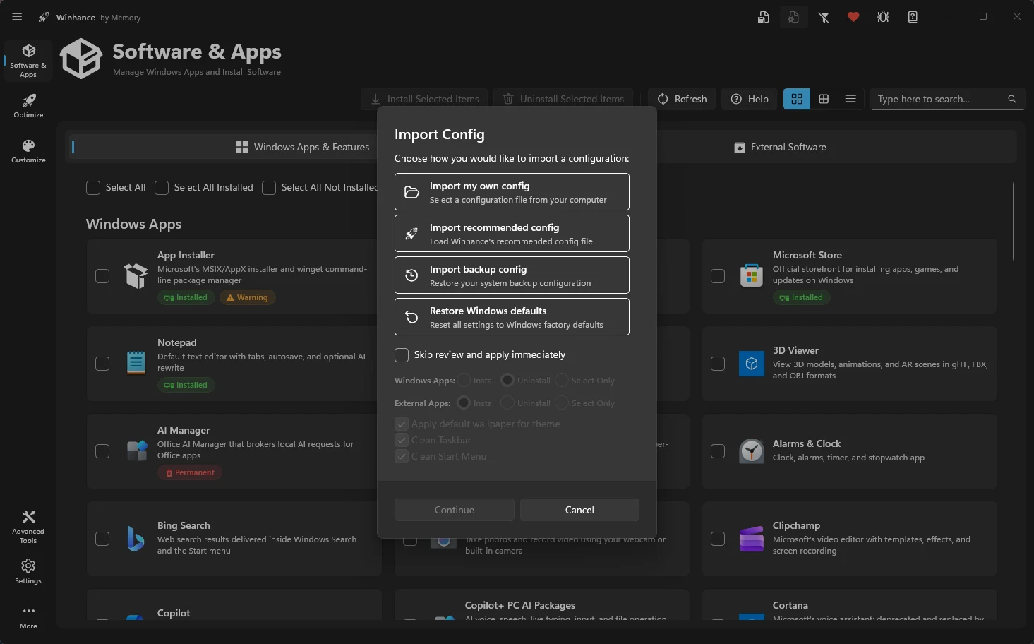Tick the Select All checkbox
Viewport: 1034px width, 644px height.
(x=93, y=187)
